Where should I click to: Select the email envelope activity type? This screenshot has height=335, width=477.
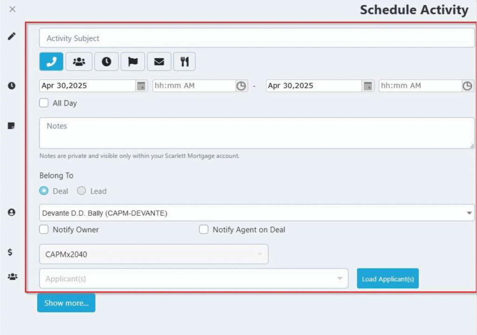coord(159,62)
